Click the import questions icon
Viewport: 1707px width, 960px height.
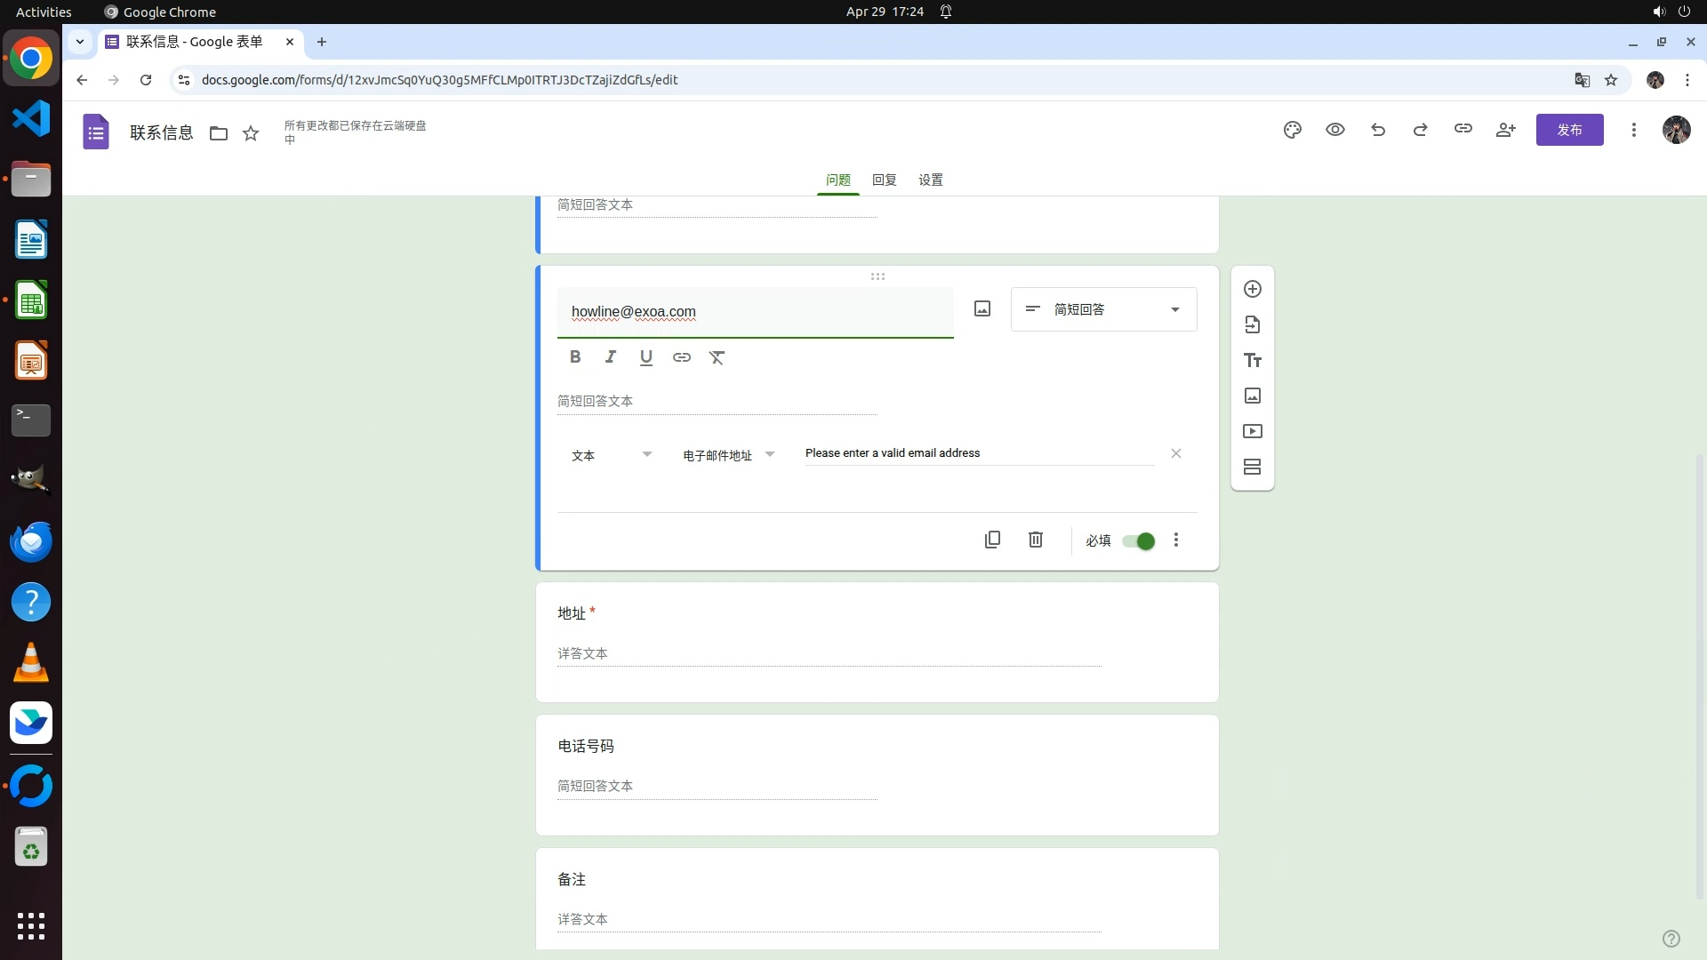tap(1252, 324)
